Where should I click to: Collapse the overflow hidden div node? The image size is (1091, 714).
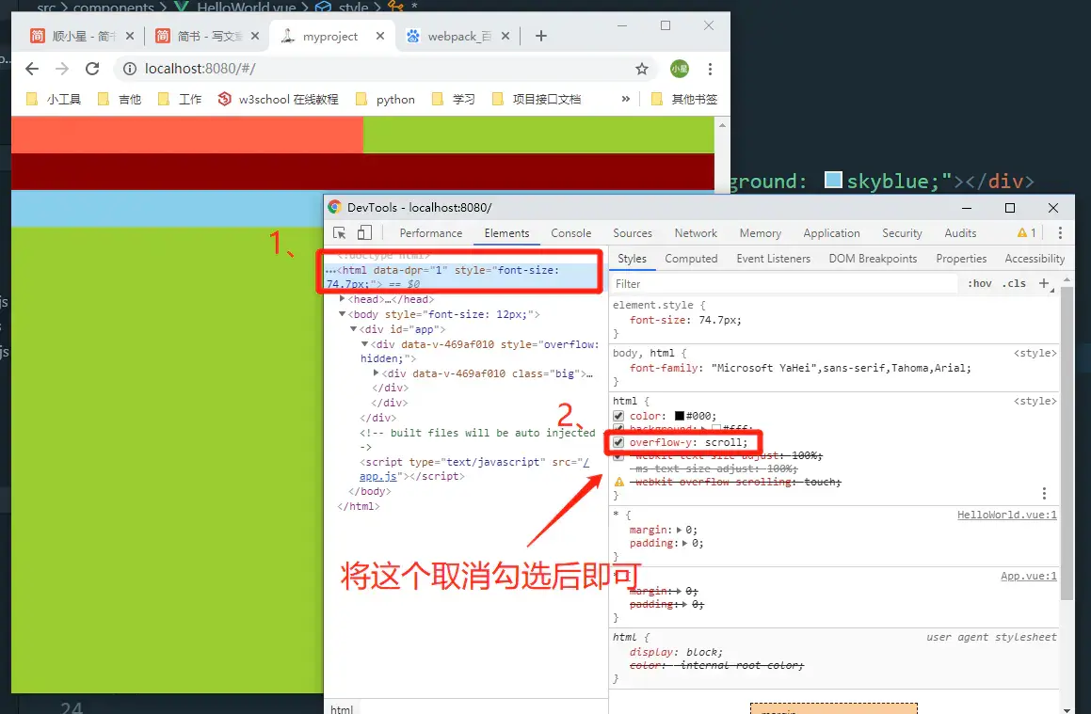click(x=364, y=344)
